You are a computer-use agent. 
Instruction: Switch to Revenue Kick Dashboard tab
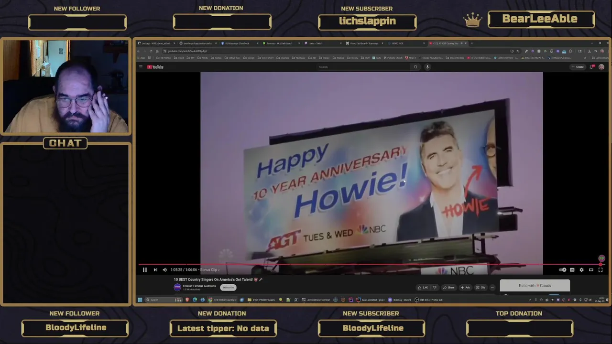coord(281,43)
